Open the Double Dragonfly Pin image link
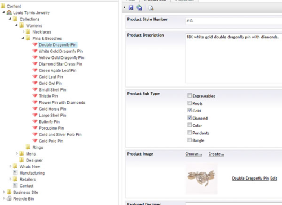The width and height of the screenshot is (282, 205). 250,179
